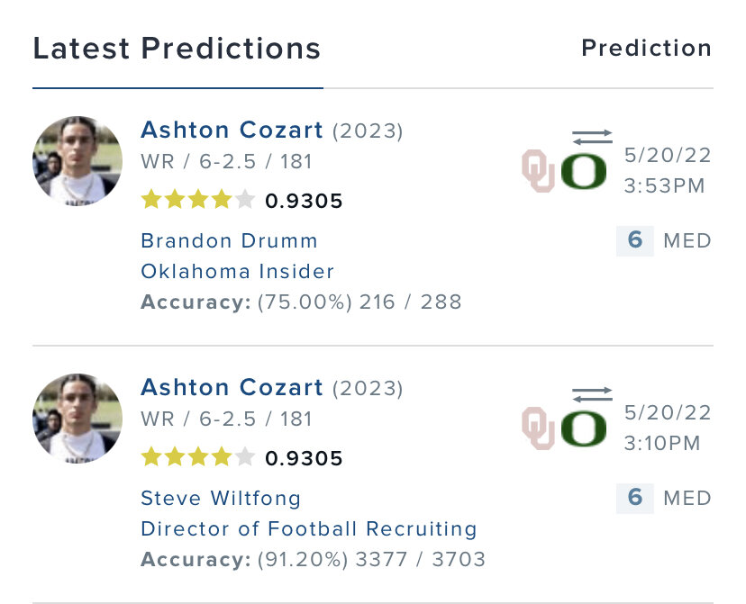The height and width of the screenshot is (604, 746).
Task: Click the Oklahoma logo in the first prediction
Action: [540, 171]
